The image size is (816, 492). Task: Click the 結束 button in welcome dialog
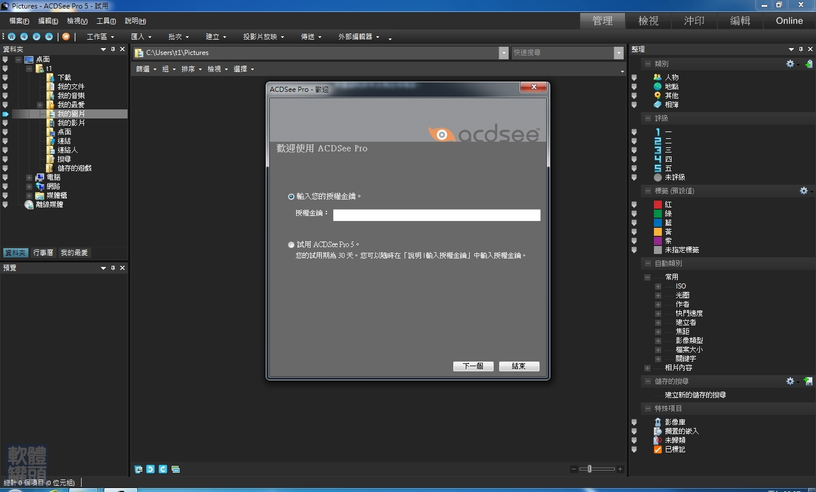point(519,366)
